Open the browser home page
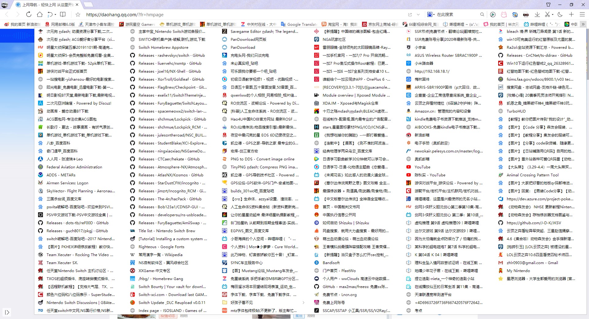 coord(40,14)
